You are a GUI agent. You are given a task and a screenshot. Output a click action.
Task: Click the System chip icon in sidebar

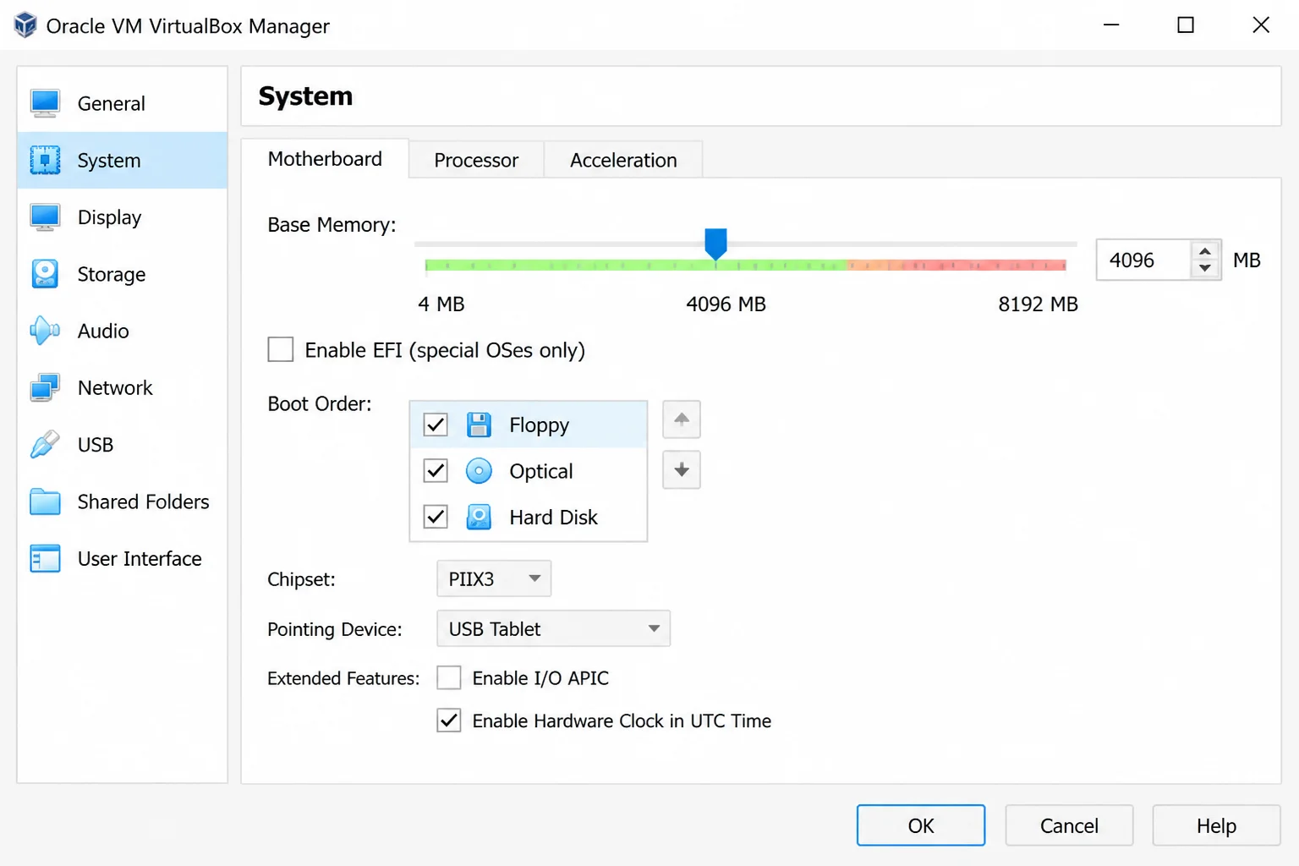point(45,160)
